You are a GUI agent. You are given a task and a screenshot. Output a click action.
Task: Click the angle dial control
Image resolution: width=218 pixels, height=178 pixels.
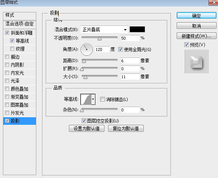(x=87, y=50)
